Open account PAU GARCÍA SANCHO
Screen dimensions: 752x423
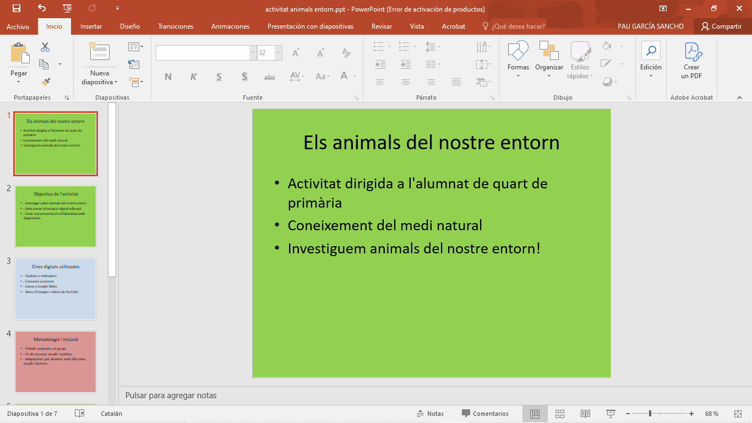pos(650,26)
